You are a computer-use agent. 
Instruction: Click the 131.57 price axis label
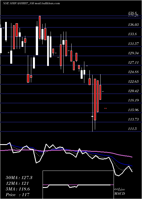tap(133, 43)
